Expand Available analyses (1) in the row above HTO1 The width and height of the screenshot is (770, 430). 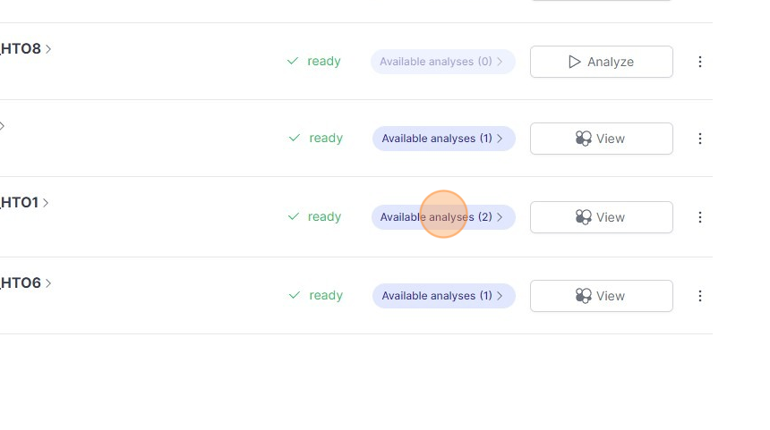[x=443, y=139]
